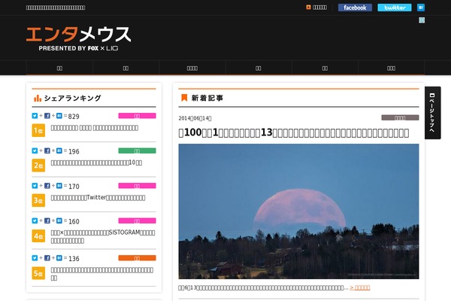The width and height of the screenshot is (451, 301).
Task: Click the orange feed icon in top bar
Action: [308, 8]
